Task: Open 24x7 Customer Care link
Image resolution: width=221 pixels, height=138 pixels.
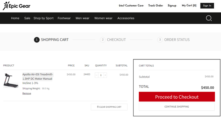Action: click(x=131, y=6)
